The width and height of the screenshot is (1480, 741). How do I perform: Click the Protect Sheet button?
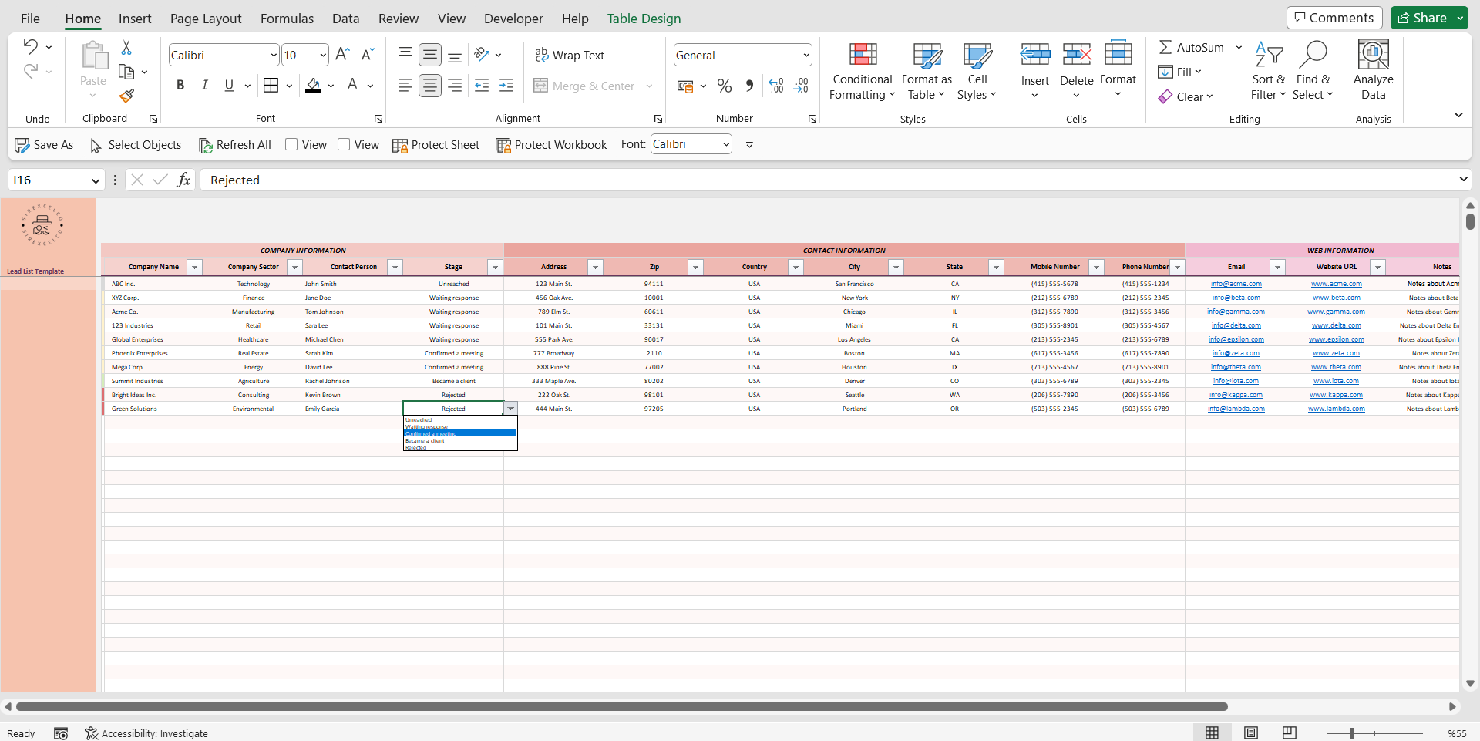pyautogui.click(x=436, y=144)
